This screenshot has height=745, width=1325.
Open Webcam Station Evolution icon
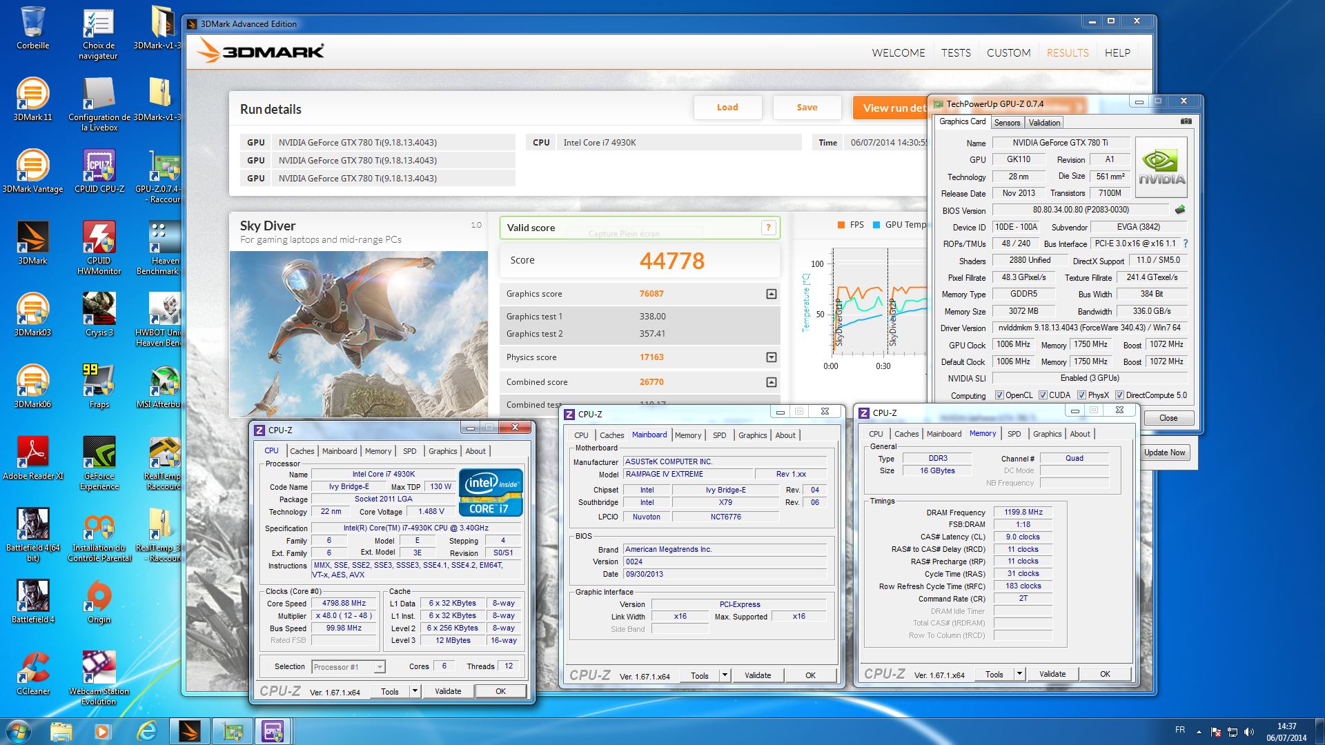99,677
